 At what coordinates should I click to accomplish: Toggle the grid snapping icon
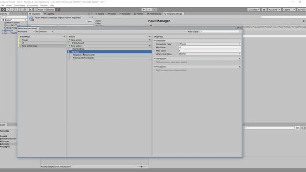pyautogui.click(x=58, y=10)
